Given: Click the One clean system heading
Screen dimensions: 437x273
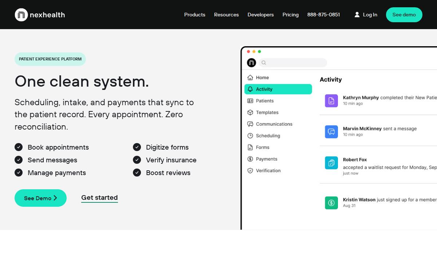Looking at the screenshot, I should click(x=82, y=81).
